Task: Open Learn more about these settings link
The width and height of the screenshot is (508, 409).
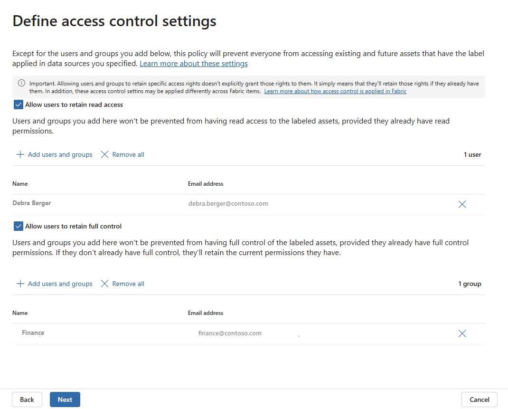Action: click(x=193, y=63)
